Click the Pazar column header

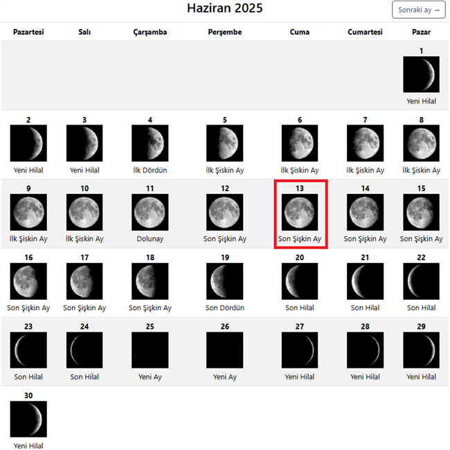pos(421,32)
